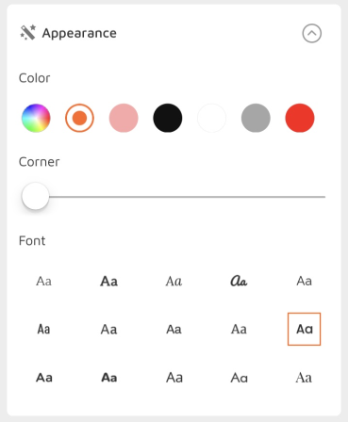
Task: Select the first font sample in top row
Action: click(43, 281)
